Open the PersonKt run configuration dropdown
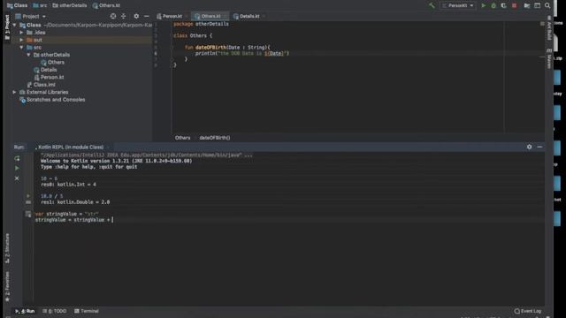The height and width of the screenshot is (318, 566). click(458, 5)
